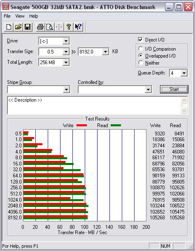This screenshot has width=195, height=251.
Task: Expand the Drive dropdown showing [-c-]
Action: [66, 41]
